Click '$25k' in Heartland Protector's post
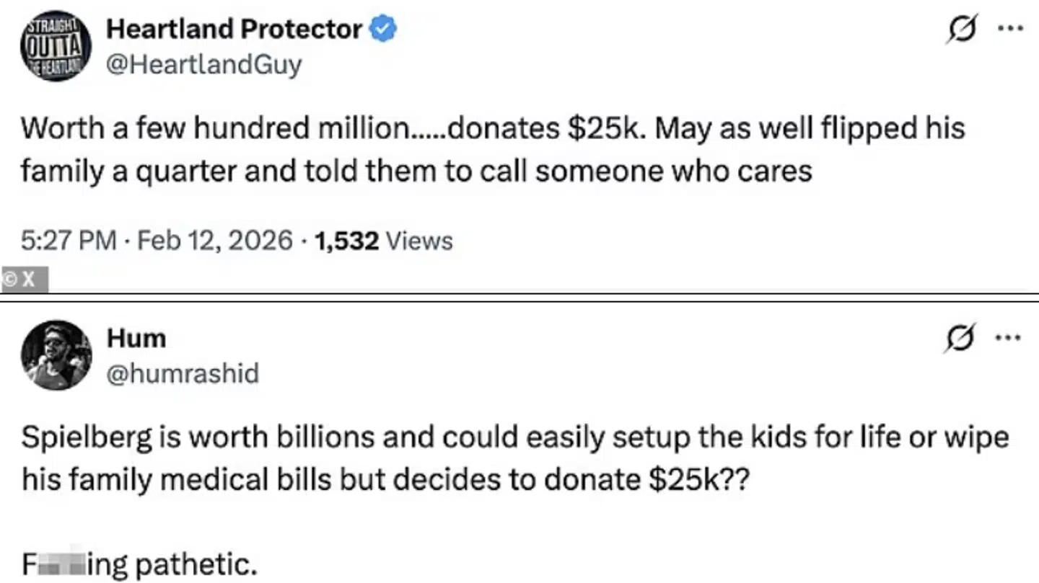 click(x=597, y=128)
